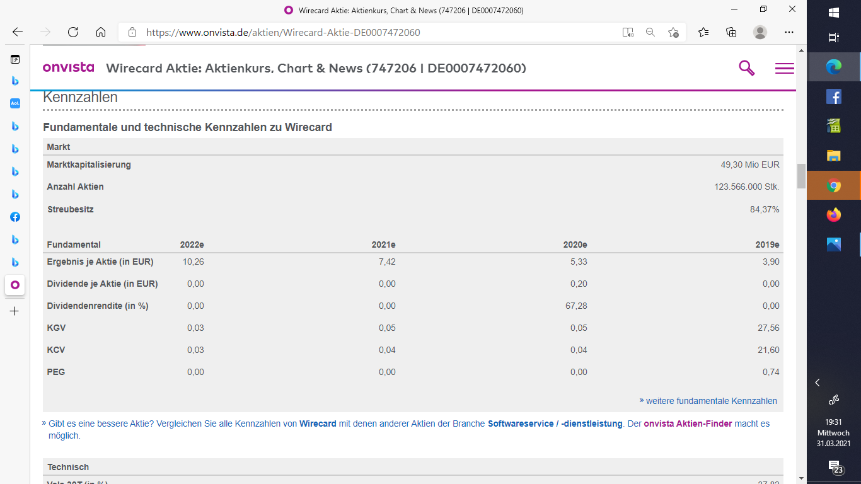This screenshot has width=861, height=484.
Task: Open clock and calendar flyout
Action: [x=834, y=433]
